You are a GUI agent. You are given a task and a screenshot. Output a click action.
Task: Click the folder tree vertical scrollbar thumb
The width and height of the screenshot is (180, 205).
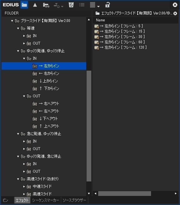[x=89, y=126]
